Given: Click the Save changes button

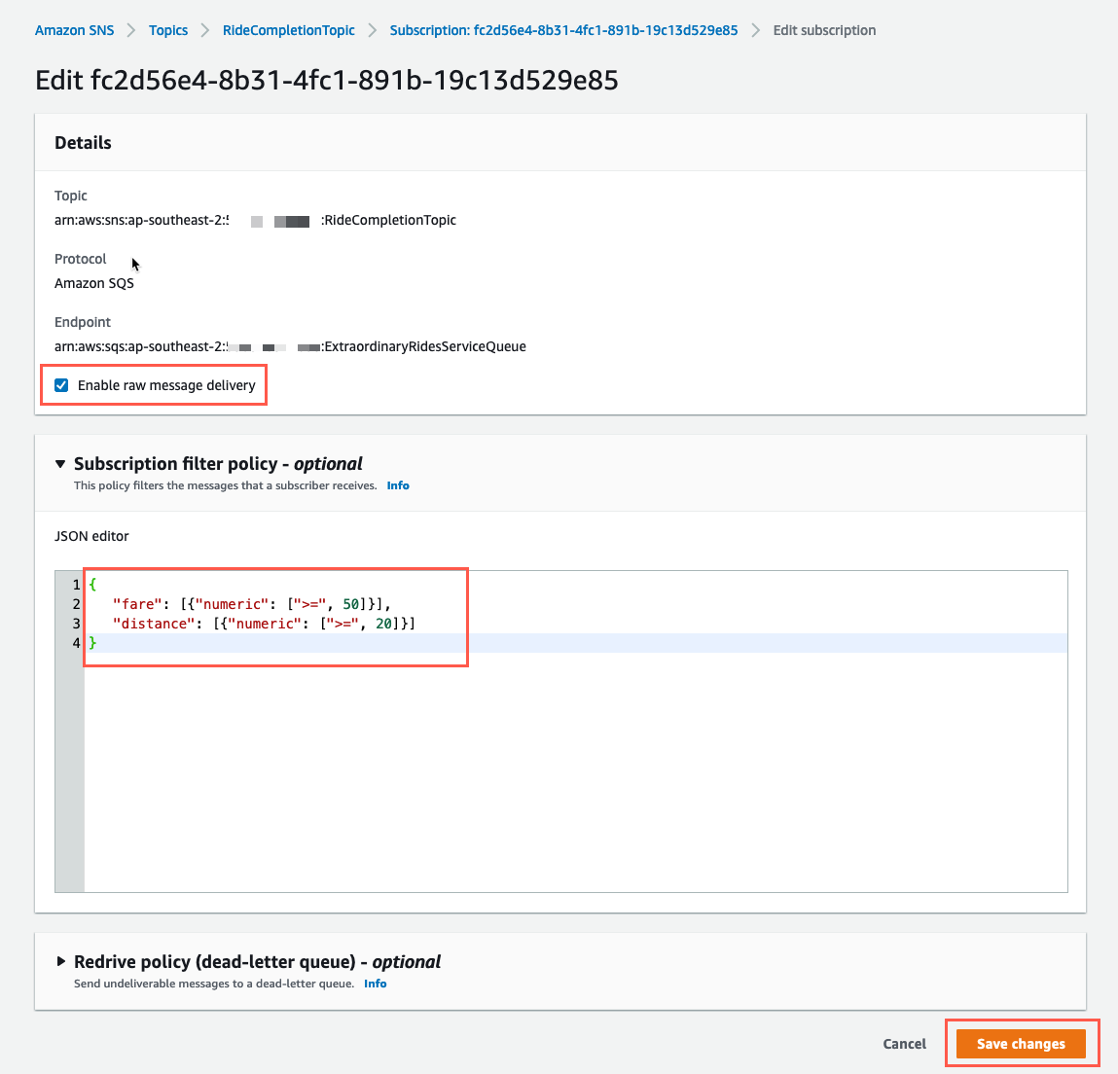Looking at the screenshot, I should pyautogui.click(x=1021, y=1043).
